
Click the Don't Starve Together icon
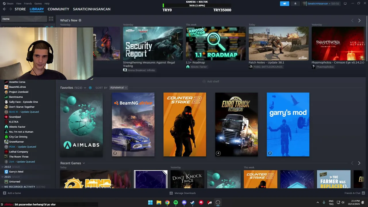pyautogui.click(x=6, y=107)
